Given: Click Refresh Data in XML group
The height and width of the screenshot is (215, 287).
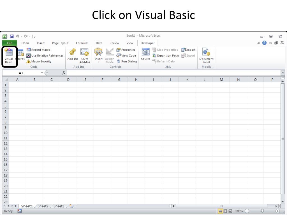Looking at the screenshot, I should (163, 61).
